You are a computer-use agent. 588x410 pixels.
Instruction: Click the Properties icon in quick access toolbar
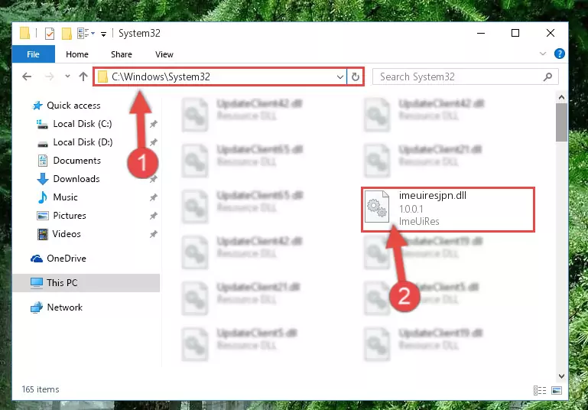[x=50, y=34]
